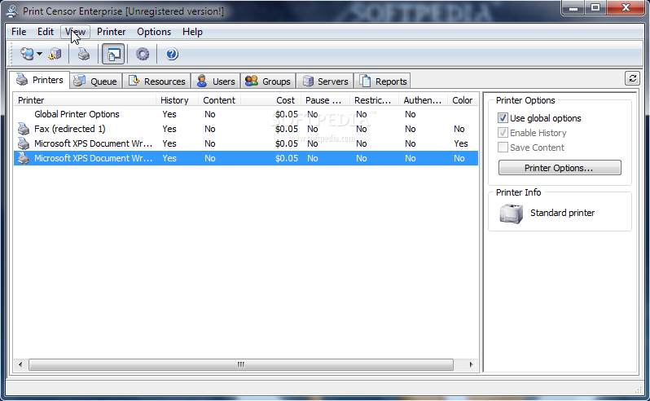
Task: Open the File menu
Action: pos(19,32)
